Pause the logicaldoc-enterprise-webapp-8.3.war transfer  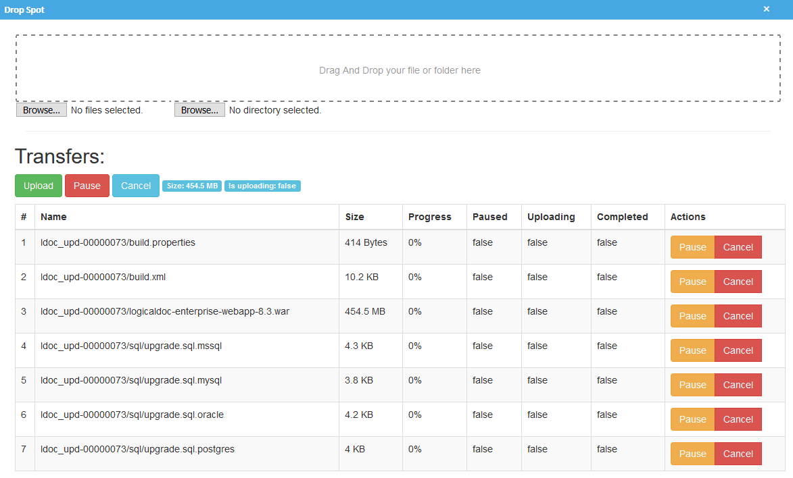692,316
